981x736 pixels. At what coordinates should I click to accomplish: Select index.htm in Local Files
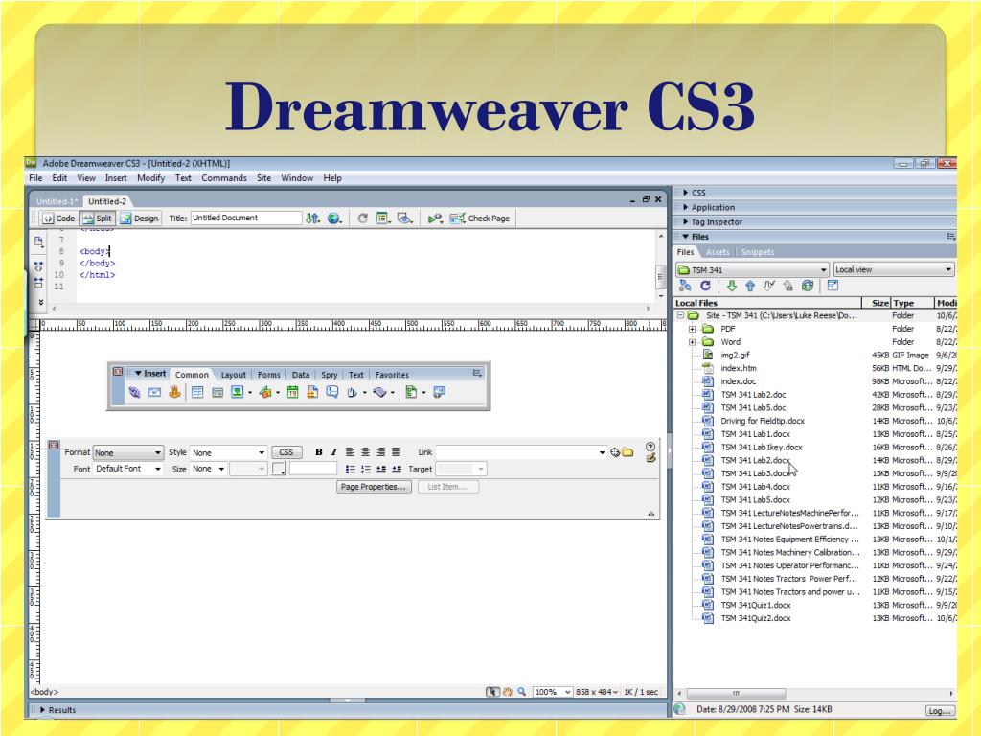click(739, 369)
